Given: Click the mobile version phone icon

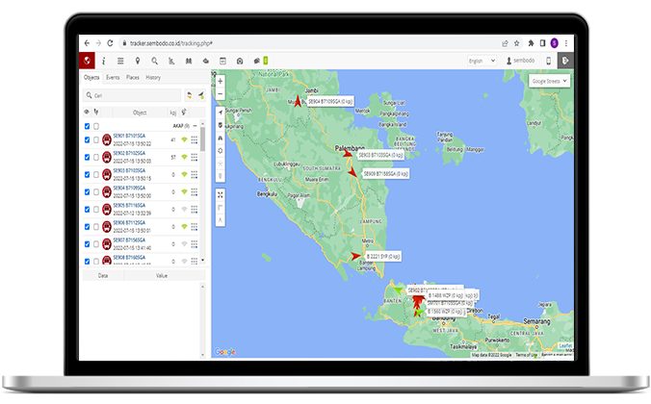Looking at the screenshot, I should click(x=548, y=61).
